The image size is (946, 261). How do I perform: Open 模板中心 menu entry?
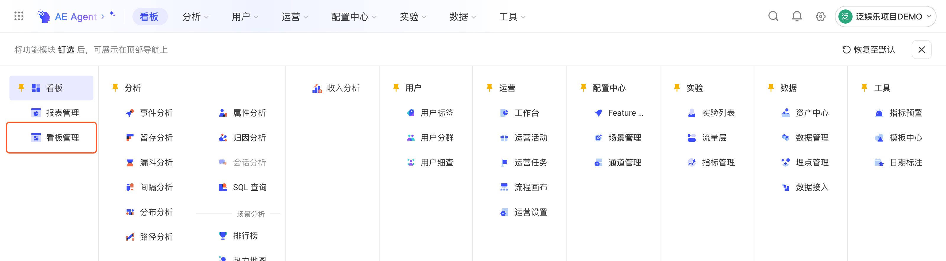click(x=905, y=138)
